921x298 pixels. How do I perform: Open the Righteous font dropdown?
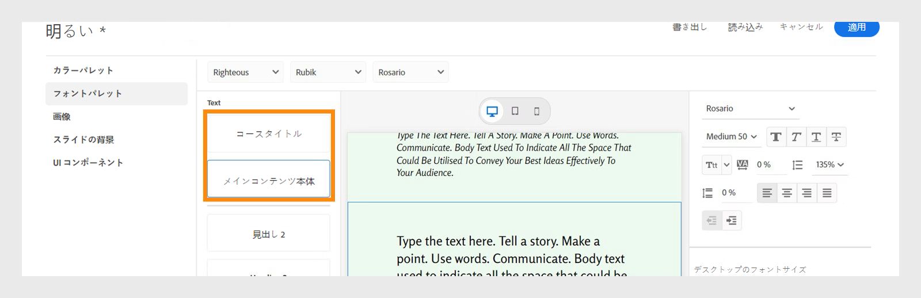pyautogui.click(x=245, y=72)
